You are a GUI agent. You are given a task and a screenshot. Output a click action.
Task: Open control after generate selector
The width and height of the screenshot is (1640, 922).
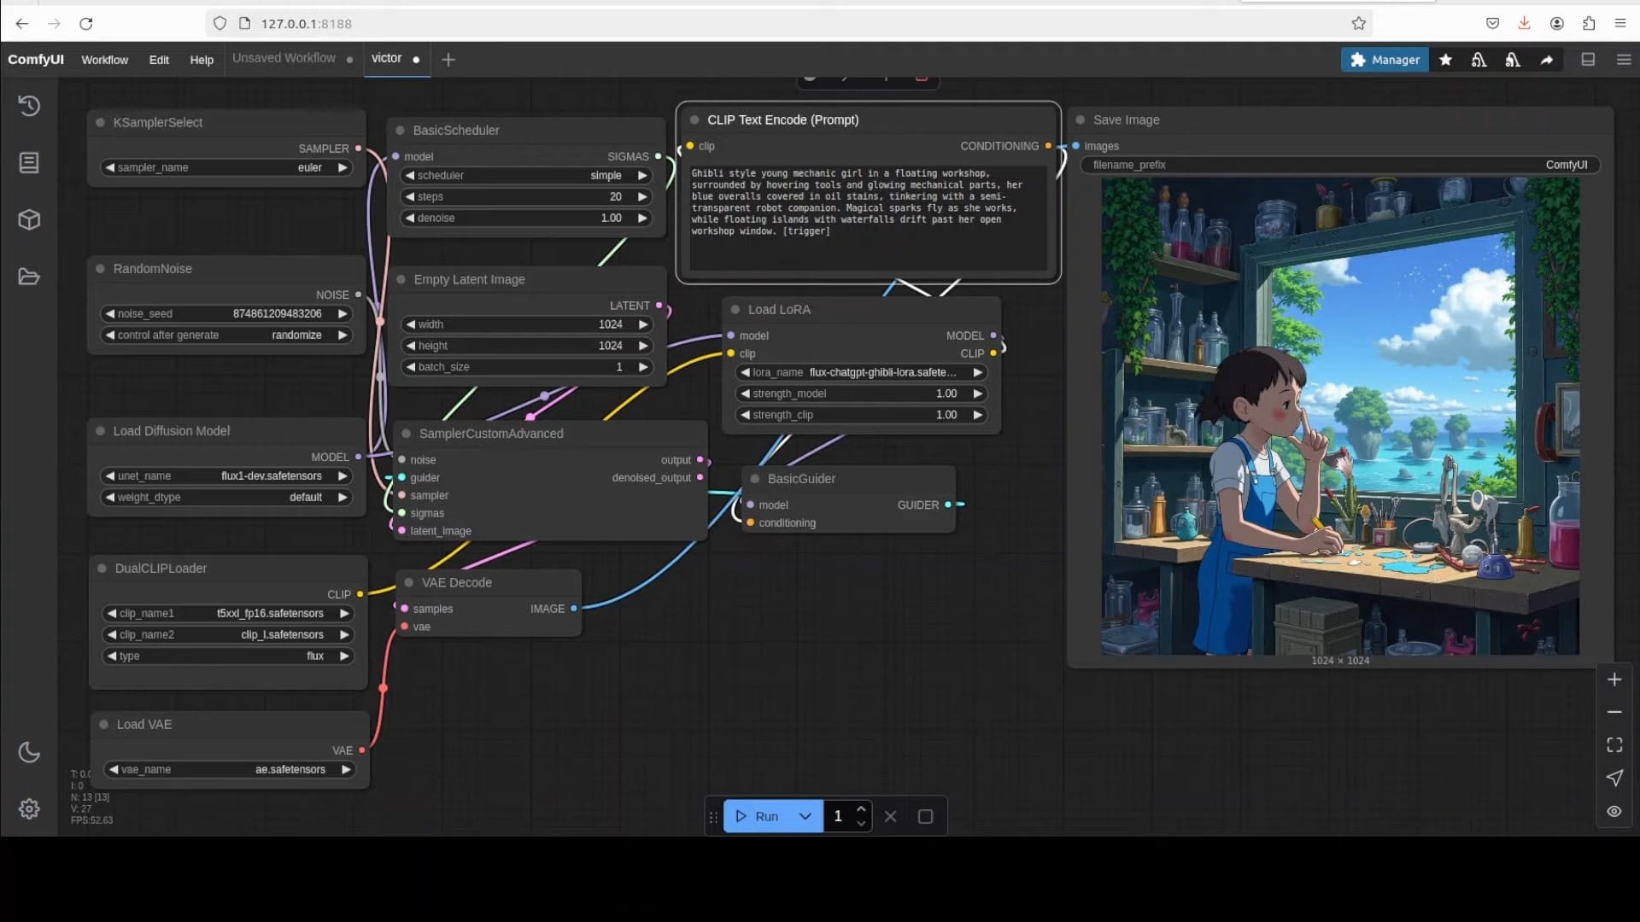pos(226,335)
